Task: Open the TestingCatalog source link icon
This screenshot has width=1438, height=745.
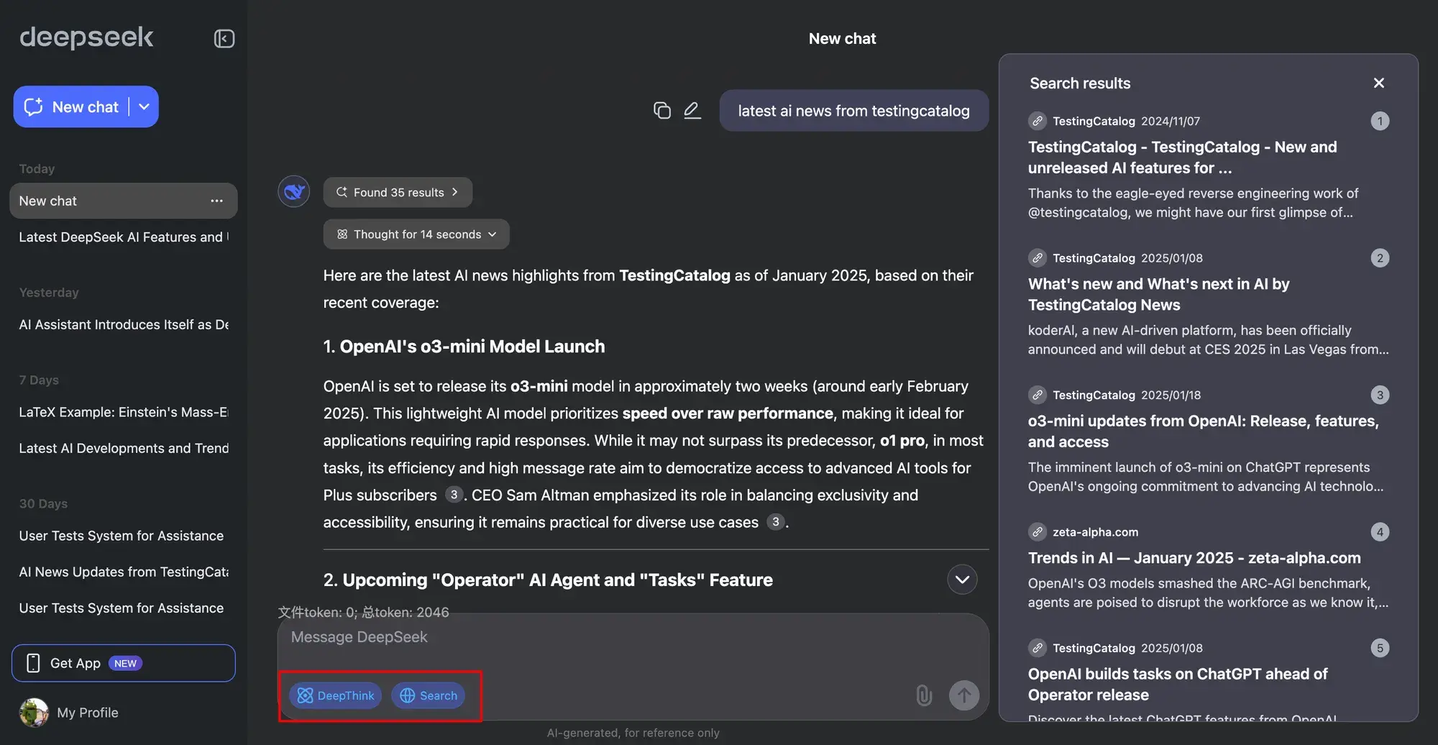Action: coord(1038,121)
